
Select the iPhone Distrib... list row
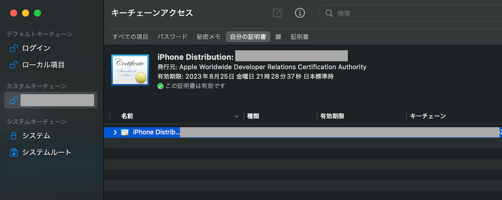click(x=303, y=132)
